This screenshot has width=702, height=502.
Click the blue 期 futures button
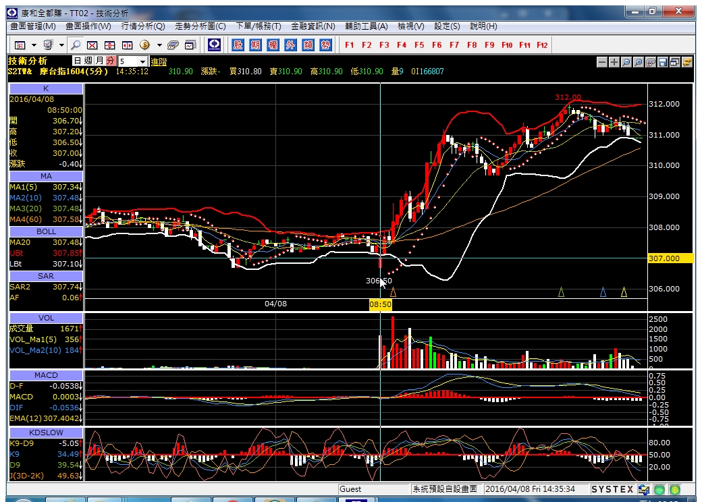[255, 45]
